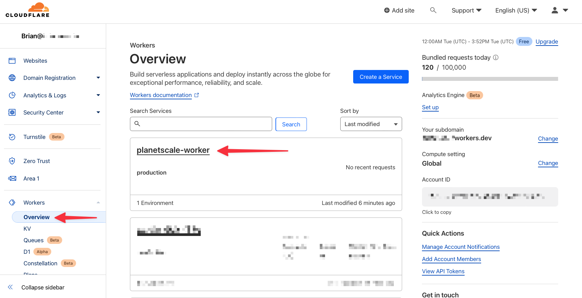This screenshot has height=298, width=582.
Task: Open the planetscale-worker service
Action: (173, 150)
